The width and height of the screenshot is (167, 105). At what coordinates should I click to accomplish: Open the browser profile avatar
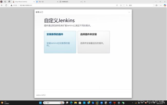(1, 2)
